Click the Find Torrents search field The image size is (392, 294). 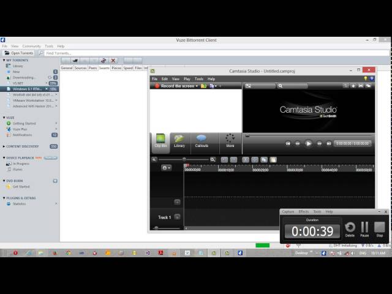215,53
